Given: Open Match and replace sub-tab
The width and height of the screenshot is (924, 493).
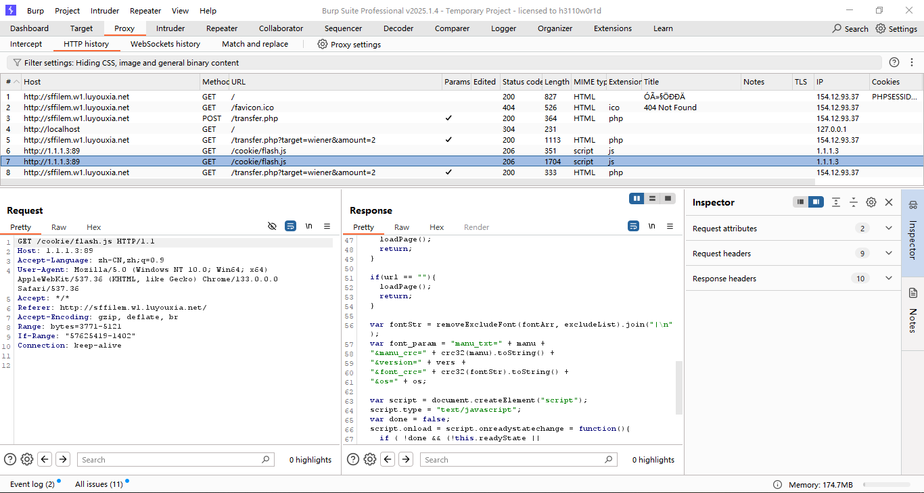Looking at the screenshot, I should pyautogui.click(x=255, y=44).
